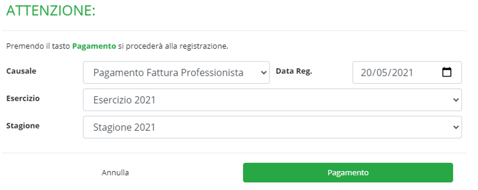Click the 'Stagione' field label
The height and width of the screenshot is (190, 478).
point(23,126)
